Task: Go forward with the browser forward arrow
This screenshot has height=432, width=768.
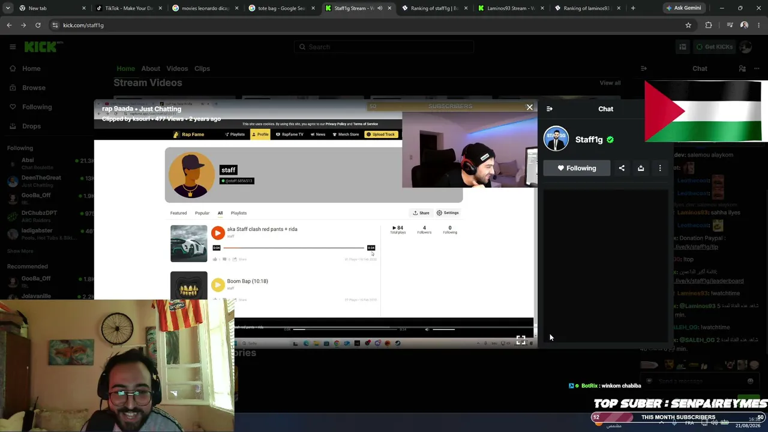Action: pyautogui.click(x=23, y=25)
